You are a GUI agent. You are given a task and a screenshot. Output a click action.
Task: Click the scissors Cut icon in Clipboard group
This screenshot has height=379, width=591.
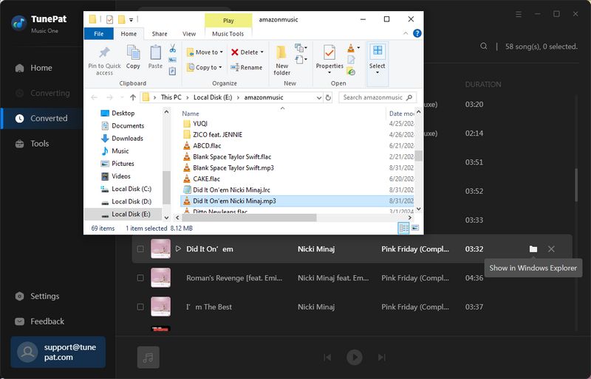[x=172, y=48]
